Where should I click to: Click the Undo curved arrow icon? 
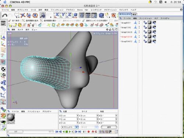click(5, 15)
